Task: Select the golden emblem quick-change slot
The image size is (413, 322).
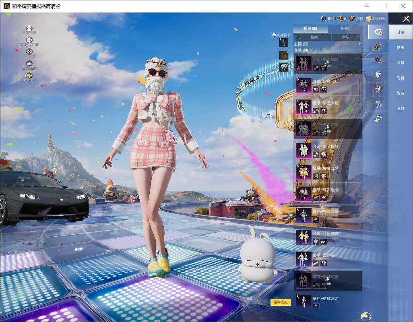Action: pos(284,55)
